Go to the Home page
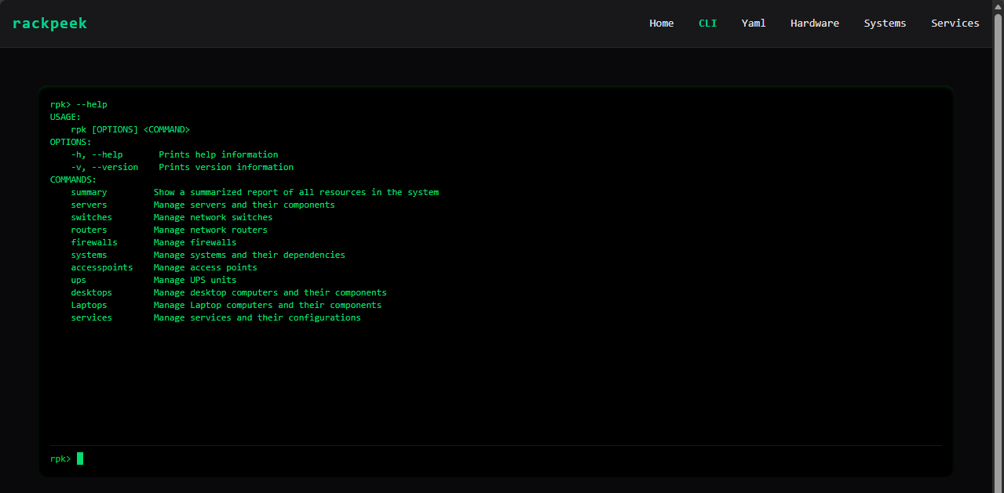 click(x=661, y=24)
